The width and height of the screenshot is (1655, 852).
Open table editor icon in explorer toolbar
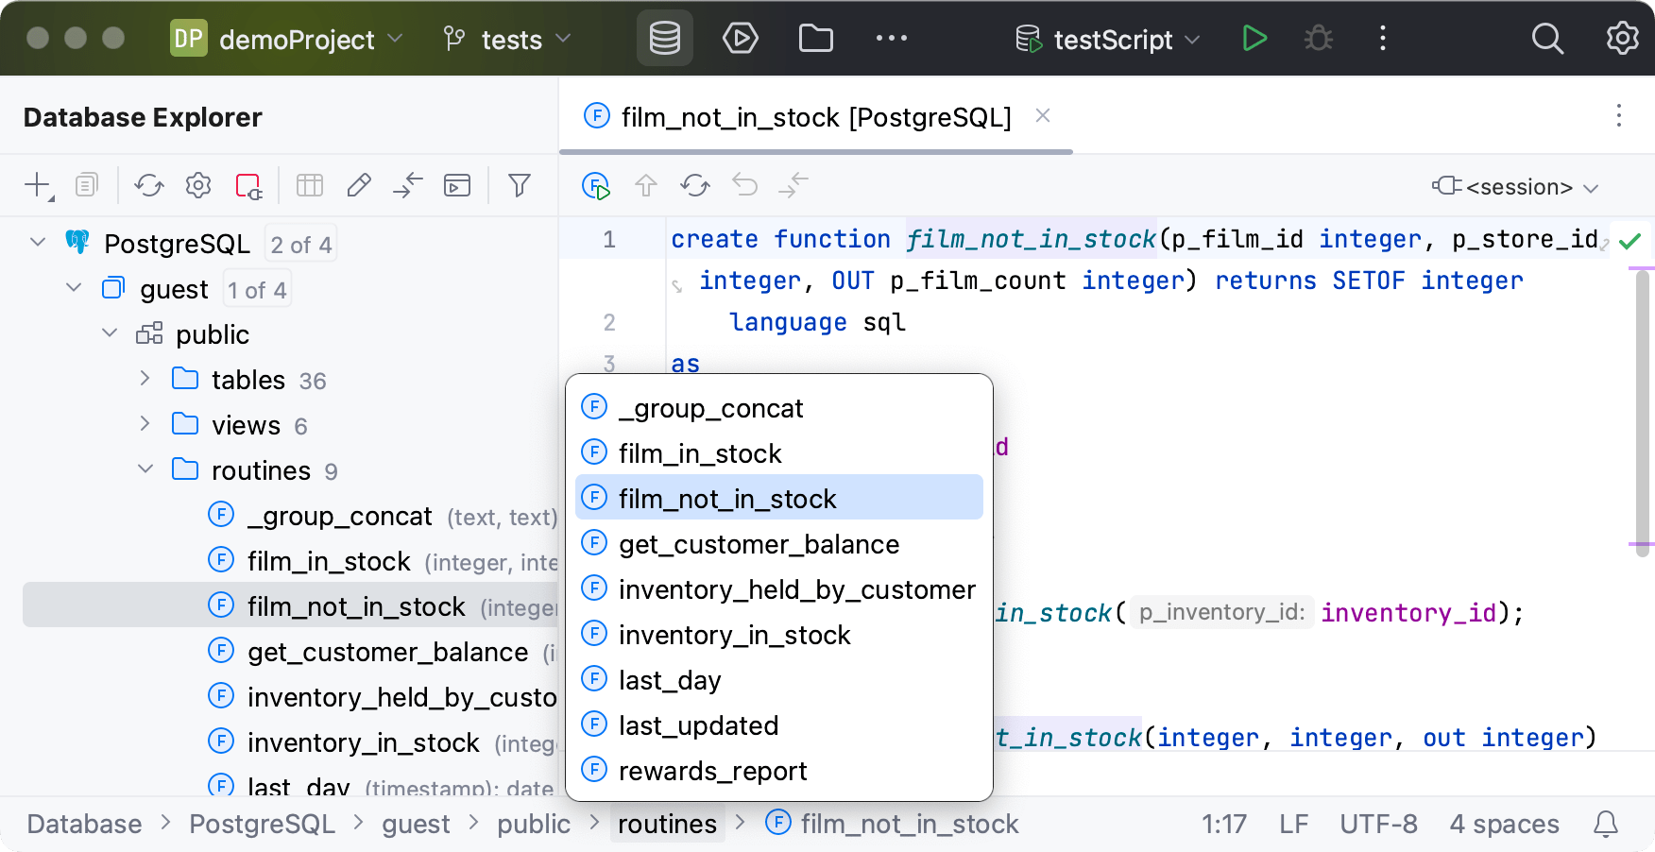(x=310, y=185)
